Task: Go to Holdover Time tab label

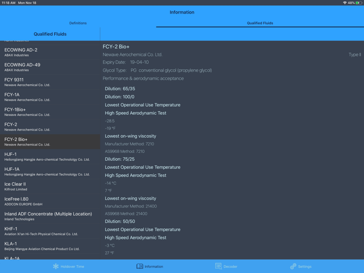Action: (72, 266)
